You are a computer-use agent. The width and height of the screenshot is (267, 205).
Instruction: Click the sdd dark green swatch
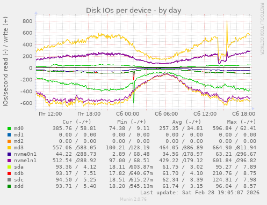click(9, 186)
